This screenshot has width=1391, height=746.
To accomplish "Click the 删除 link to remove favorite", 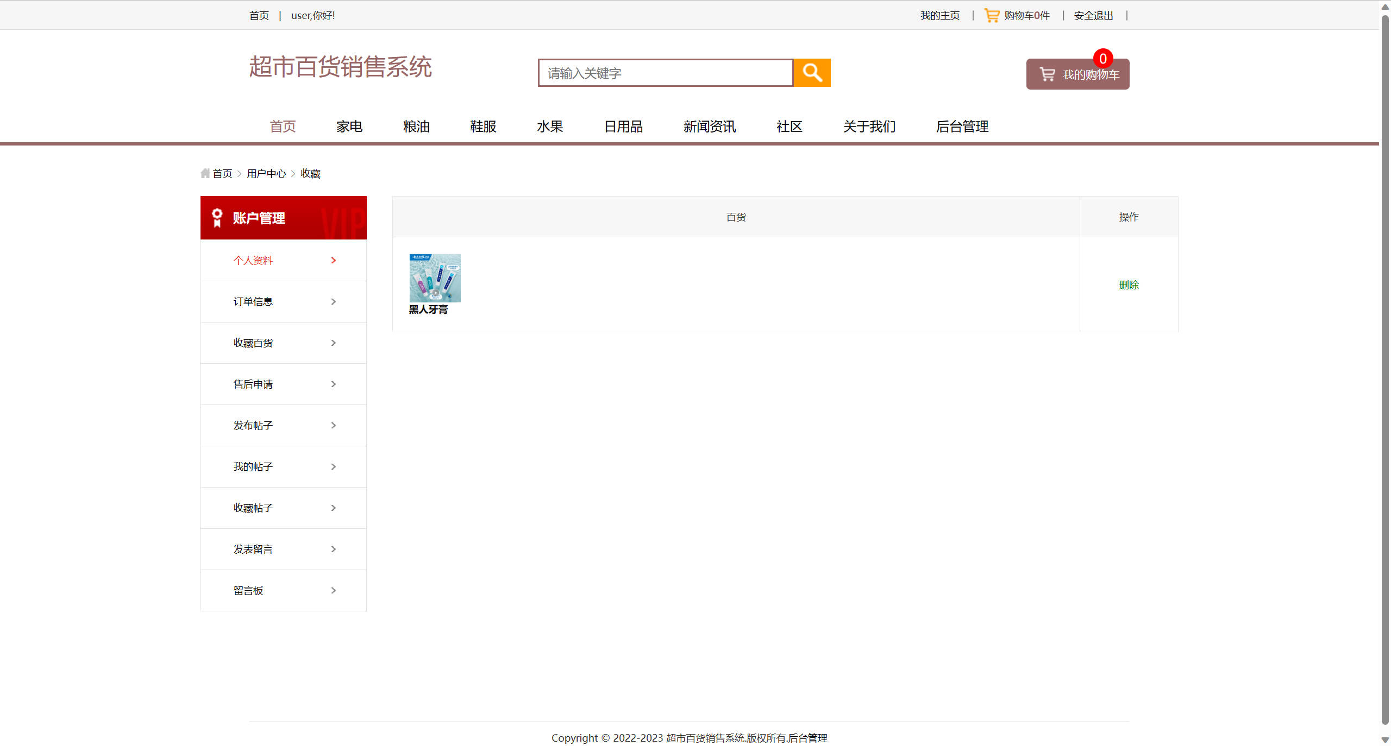I will (1129, 285).
